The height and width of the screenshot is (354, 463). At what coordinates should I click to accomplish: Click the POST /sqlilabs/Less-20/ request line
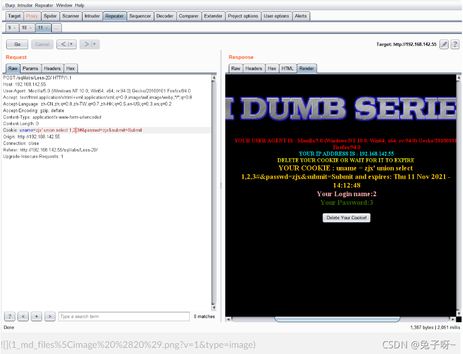click(37, 78)
